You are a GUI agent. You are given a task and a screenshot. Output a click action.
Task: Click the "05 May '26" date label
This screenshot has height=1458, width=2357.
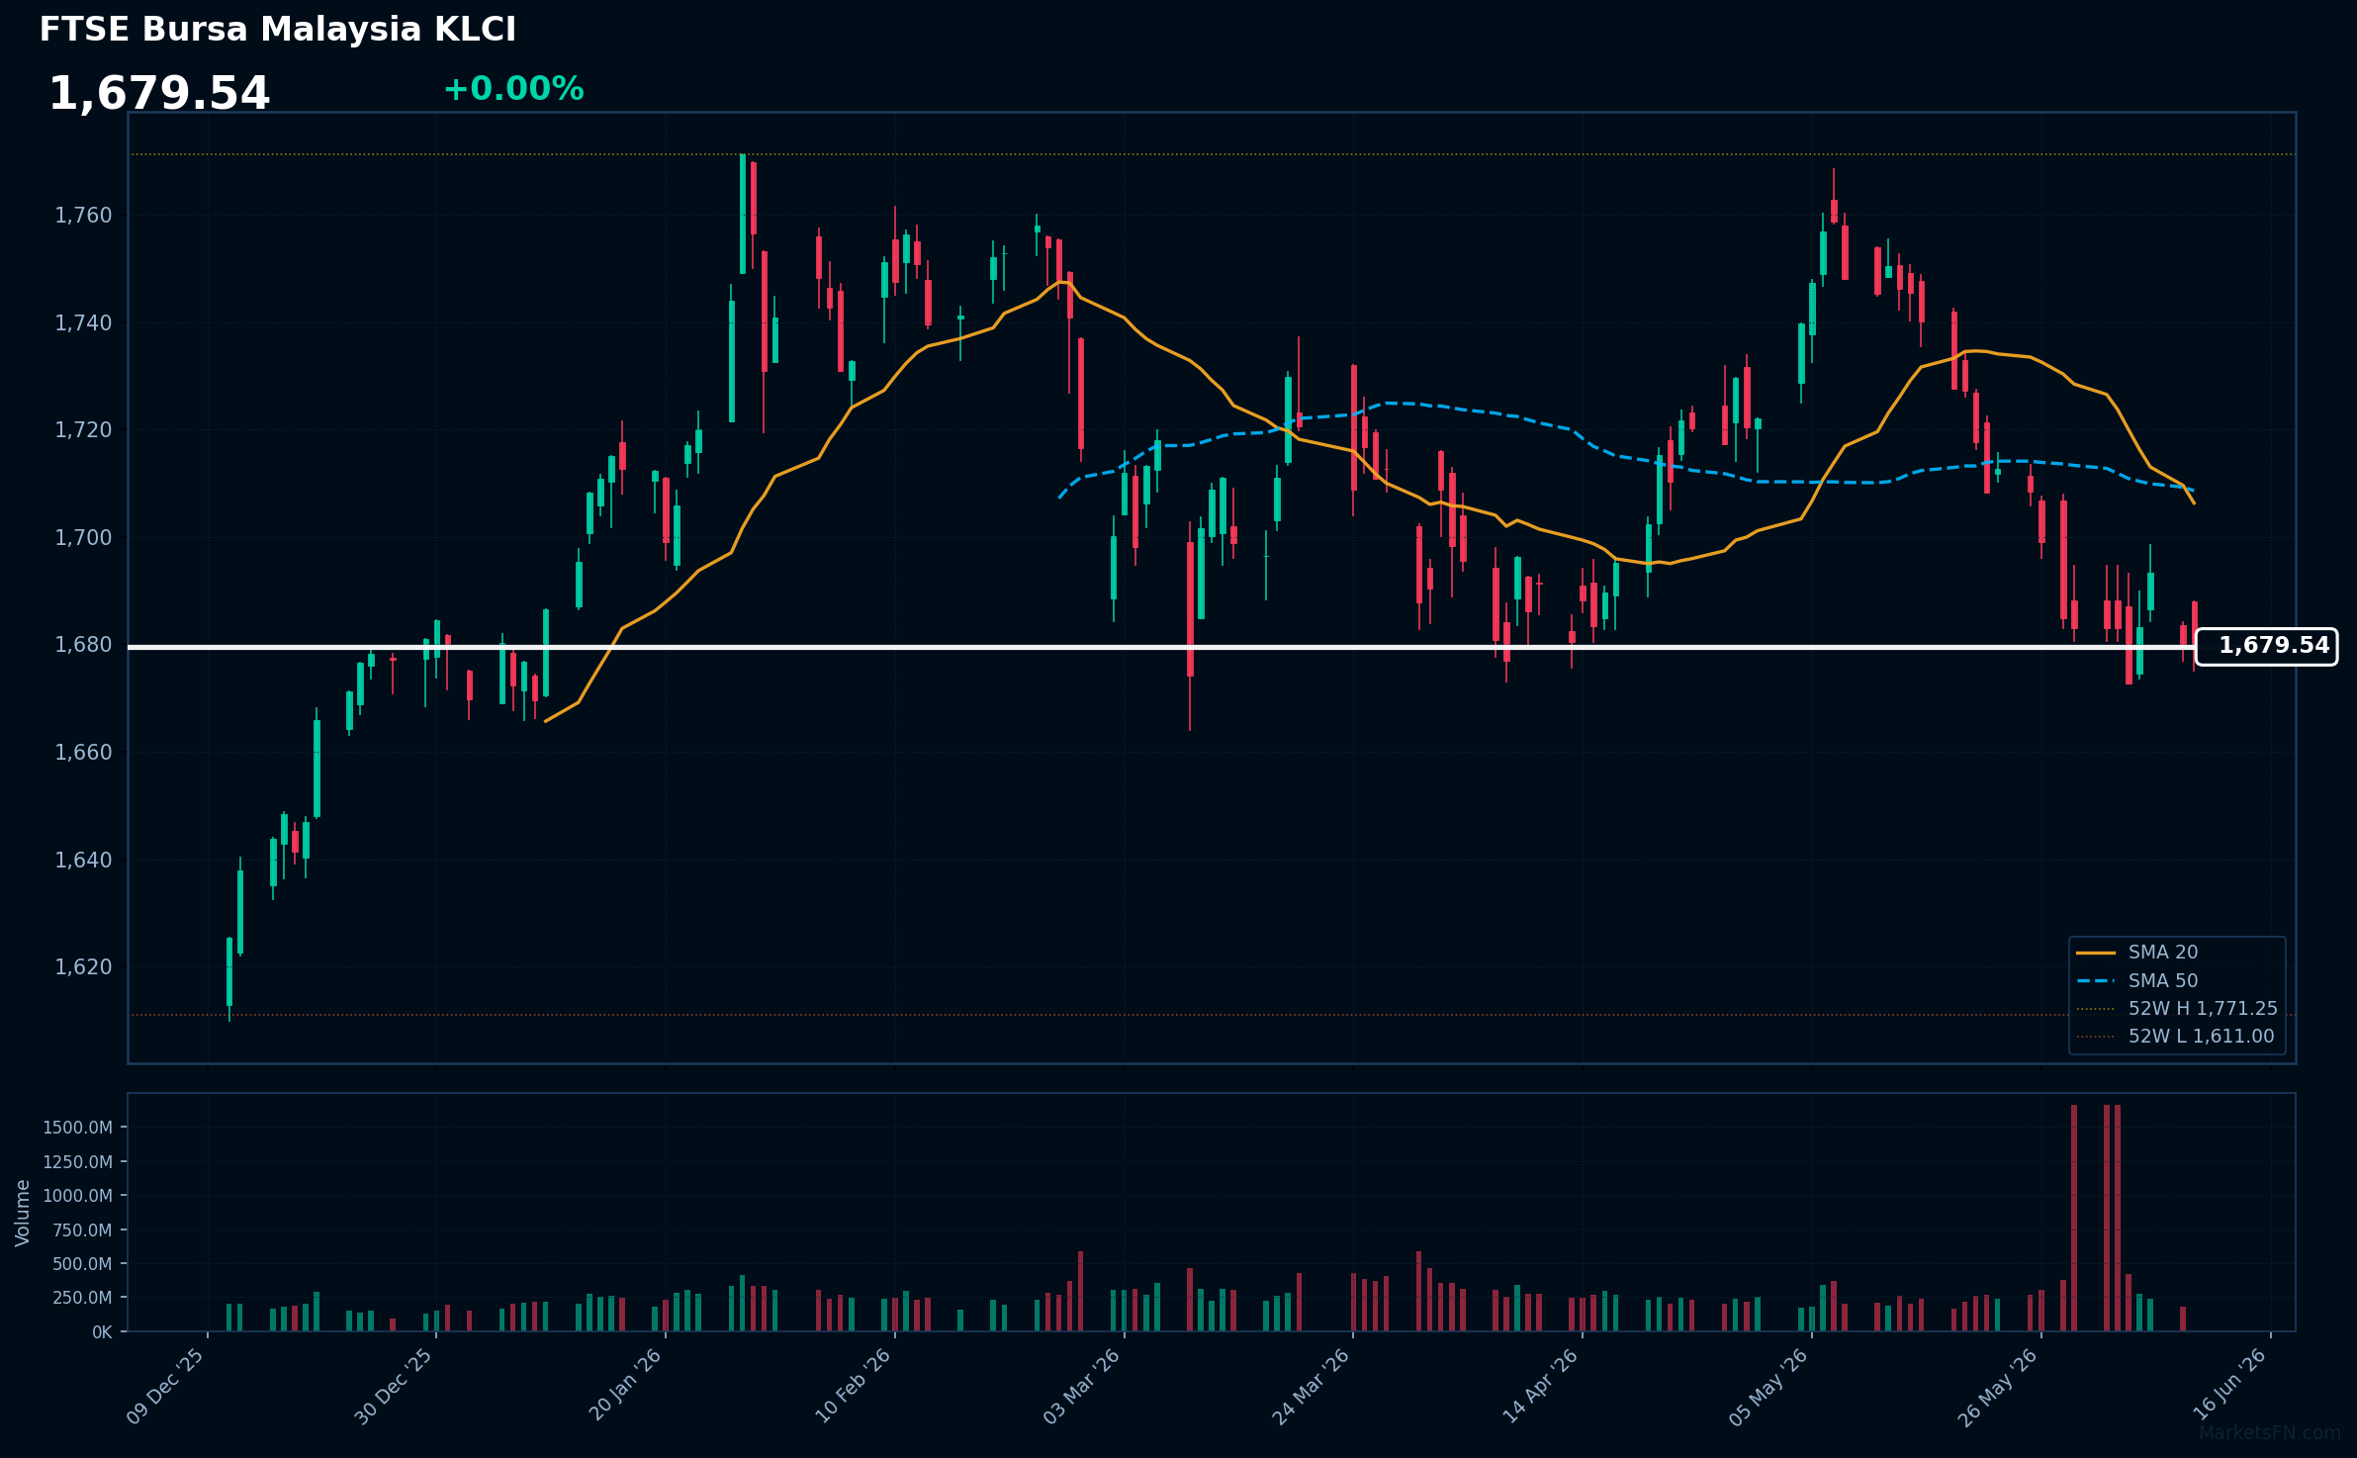(x=1769, y=1387)
